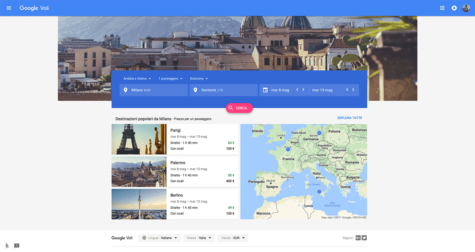The image size is (475, 252).
Task: Click the CERCA magnifier icon
Action: [x=231, y=108]
